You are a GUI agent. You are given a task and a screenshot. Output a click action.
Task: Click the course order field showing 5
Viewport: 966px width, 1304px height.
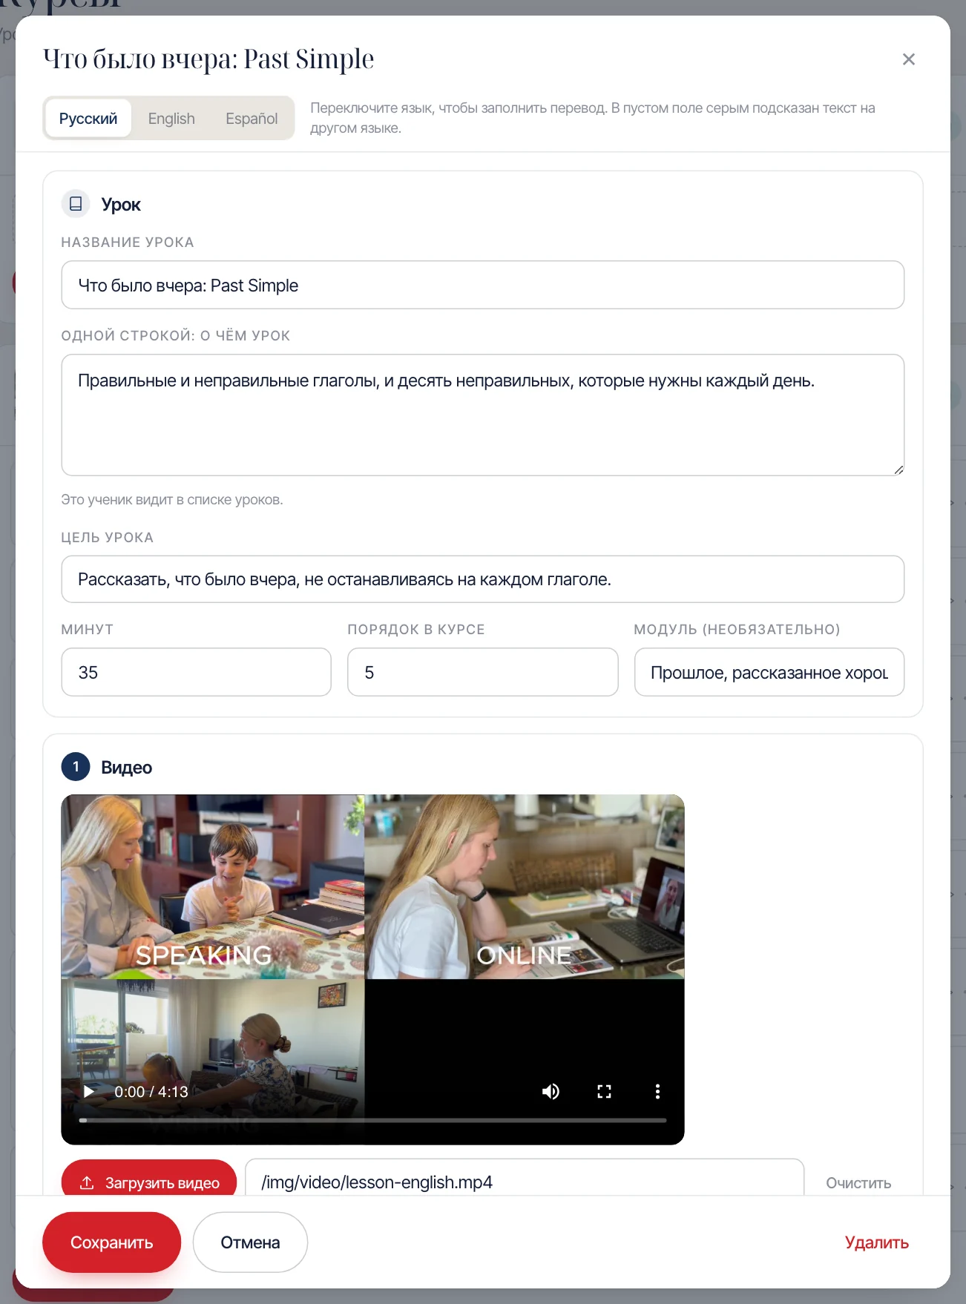[x=482, y=672]
